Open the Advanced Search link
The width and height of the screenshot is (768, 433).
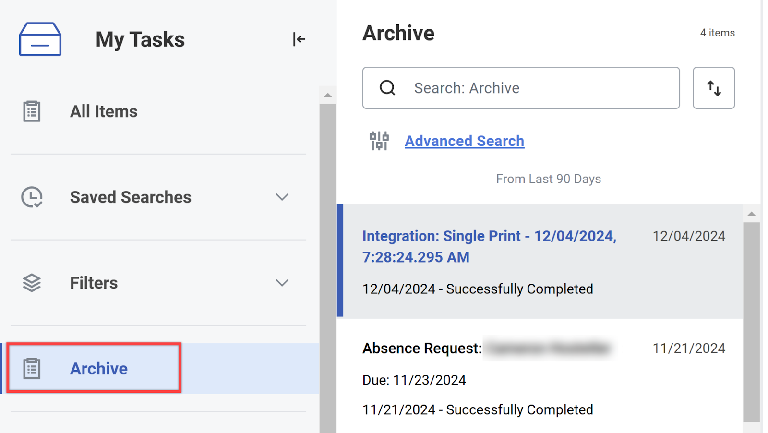(464, 141)
